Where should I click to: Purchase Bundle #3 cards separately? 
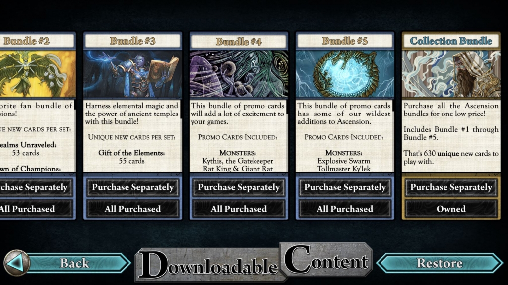click(133, 187)
